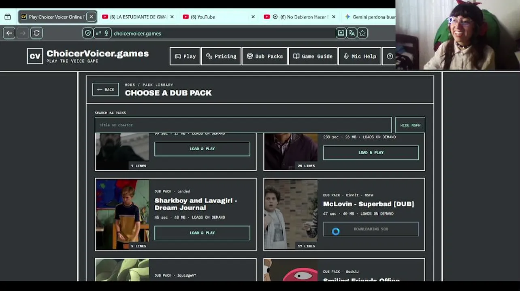Close the (6) YouTube tab
The height and width of the screenshot is (291, 520).
pyautogui.click(x=253, y=17)
